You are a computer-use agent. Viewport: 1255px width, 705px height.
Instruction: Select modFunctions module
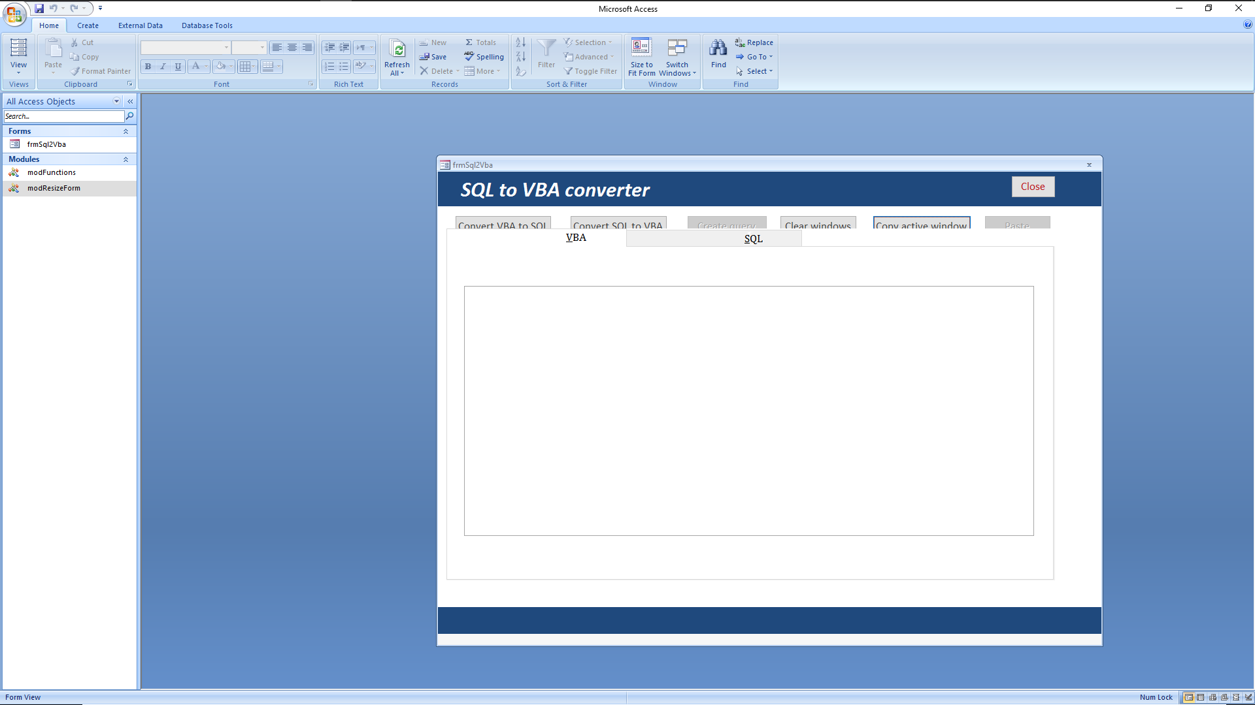click(69, 172)
